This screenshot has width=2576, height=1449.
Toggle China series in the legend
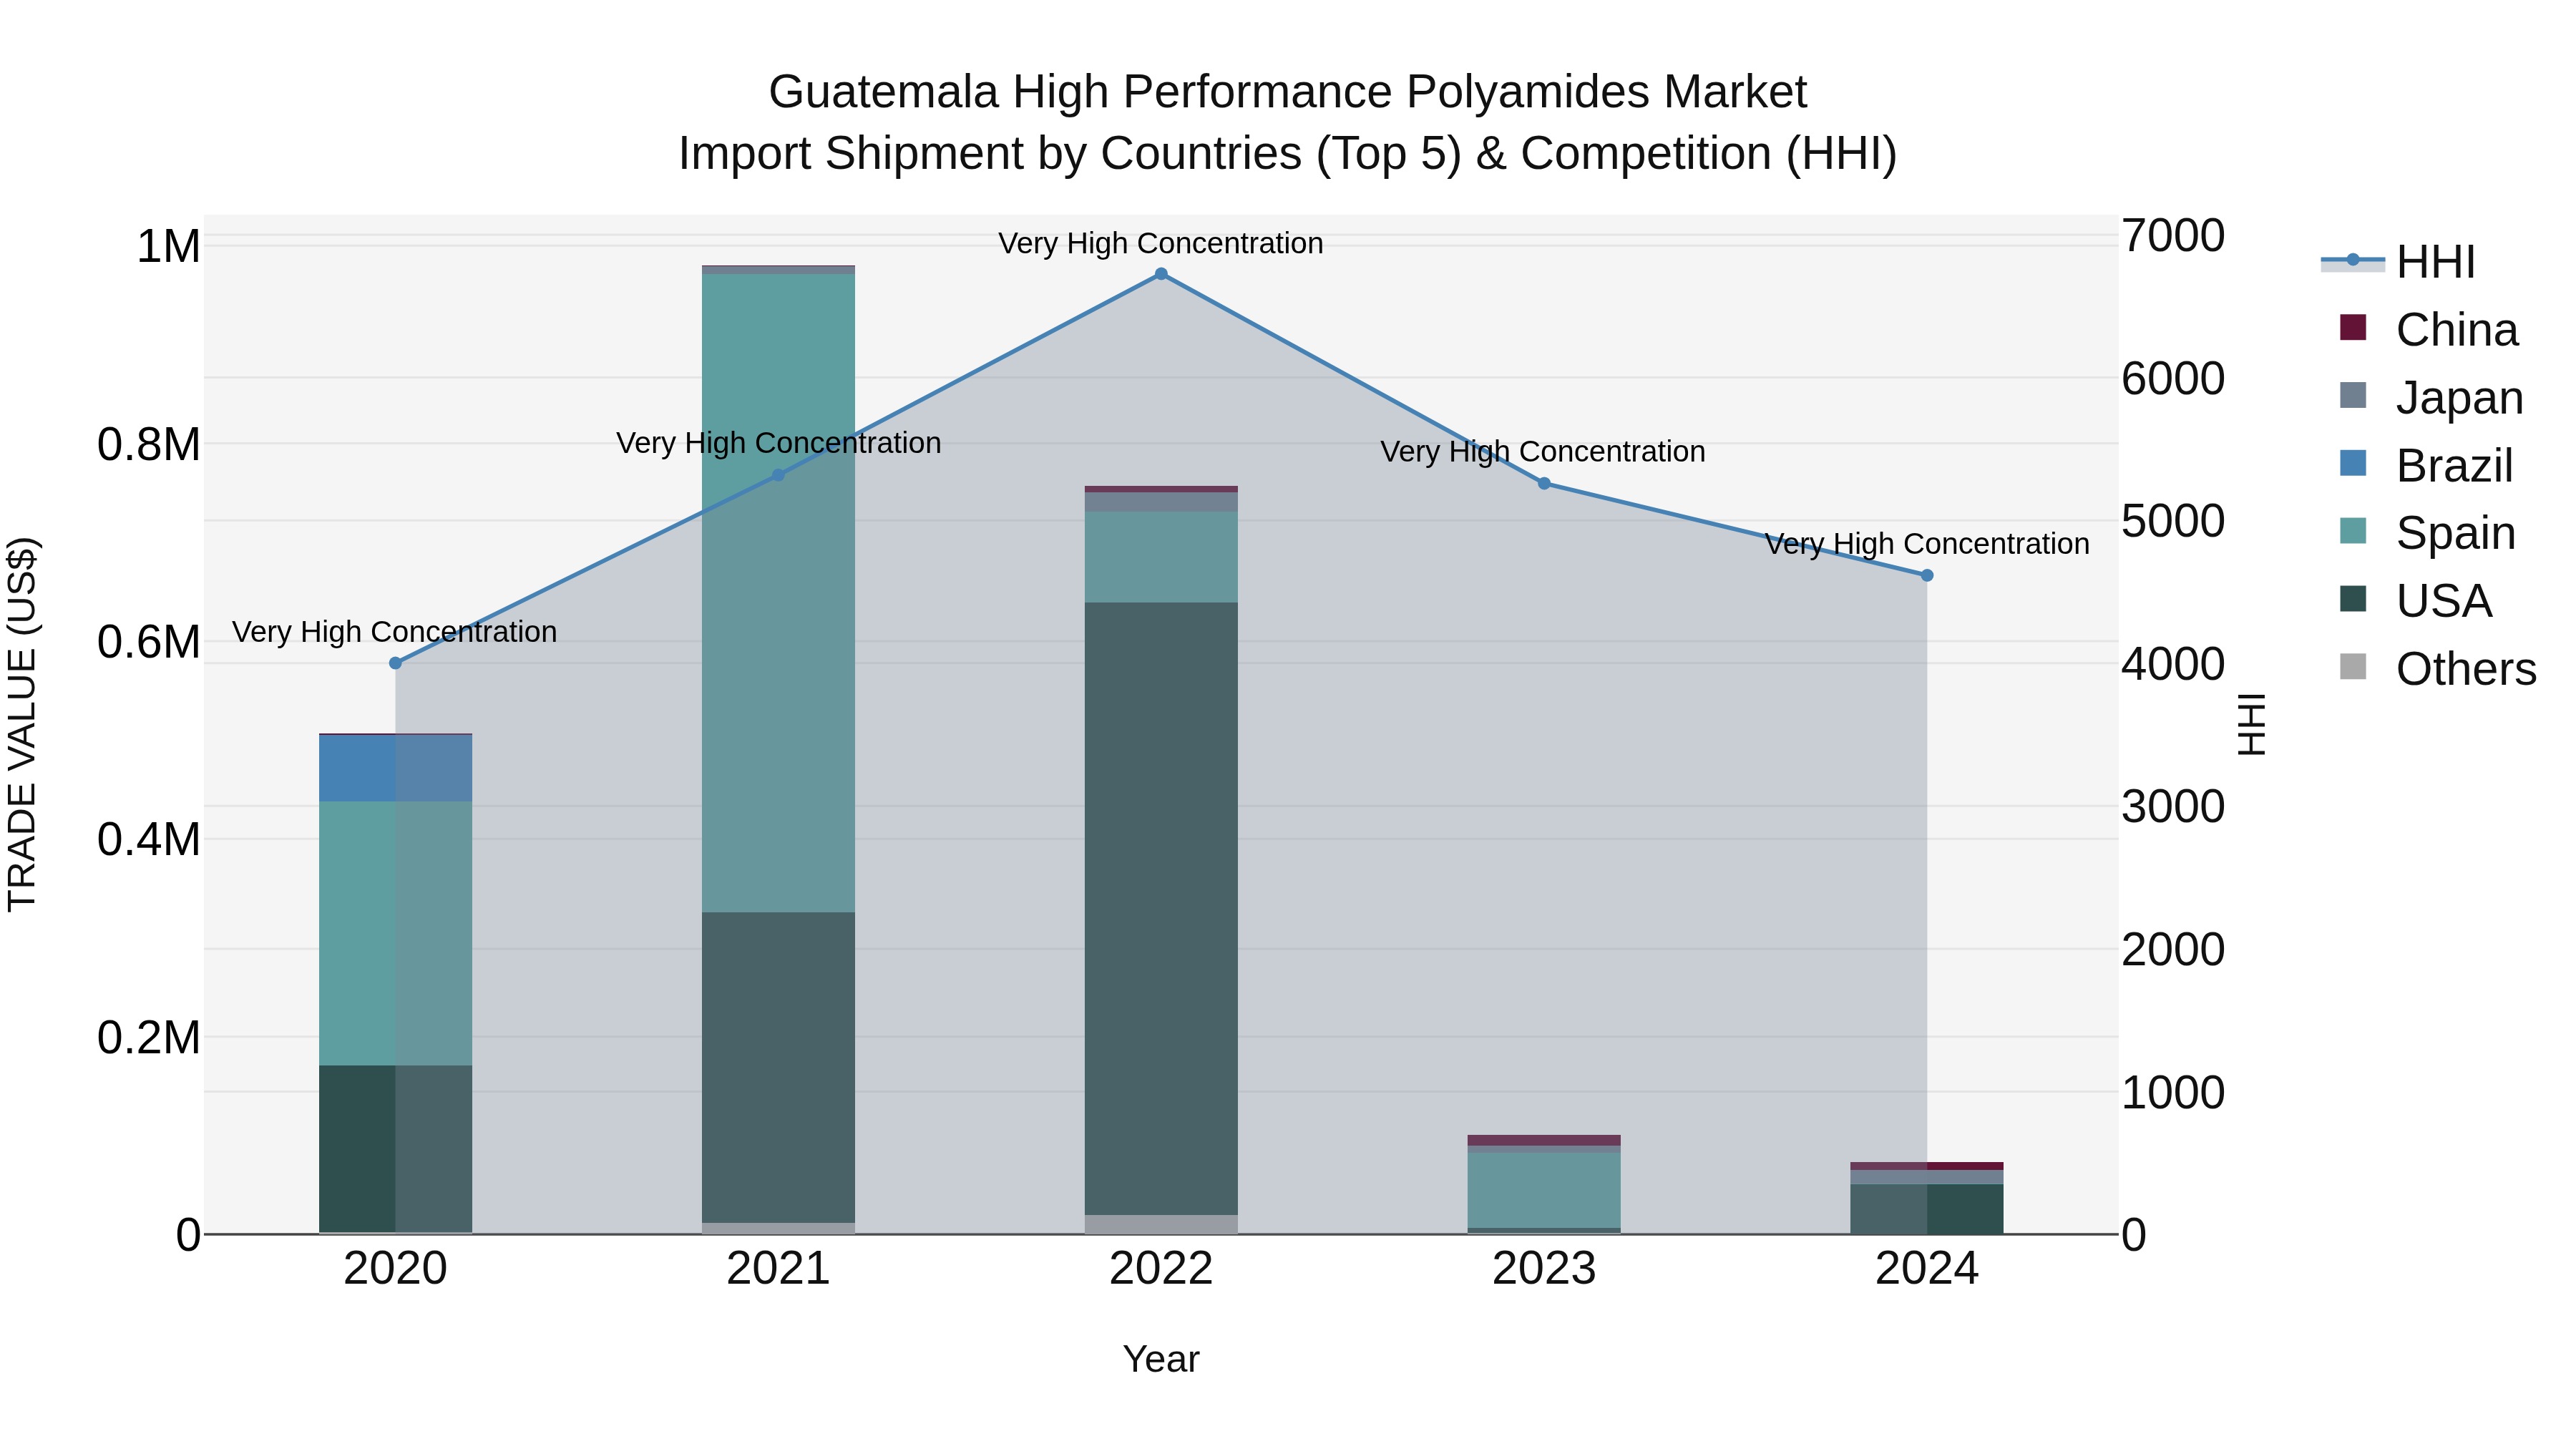2428,329
